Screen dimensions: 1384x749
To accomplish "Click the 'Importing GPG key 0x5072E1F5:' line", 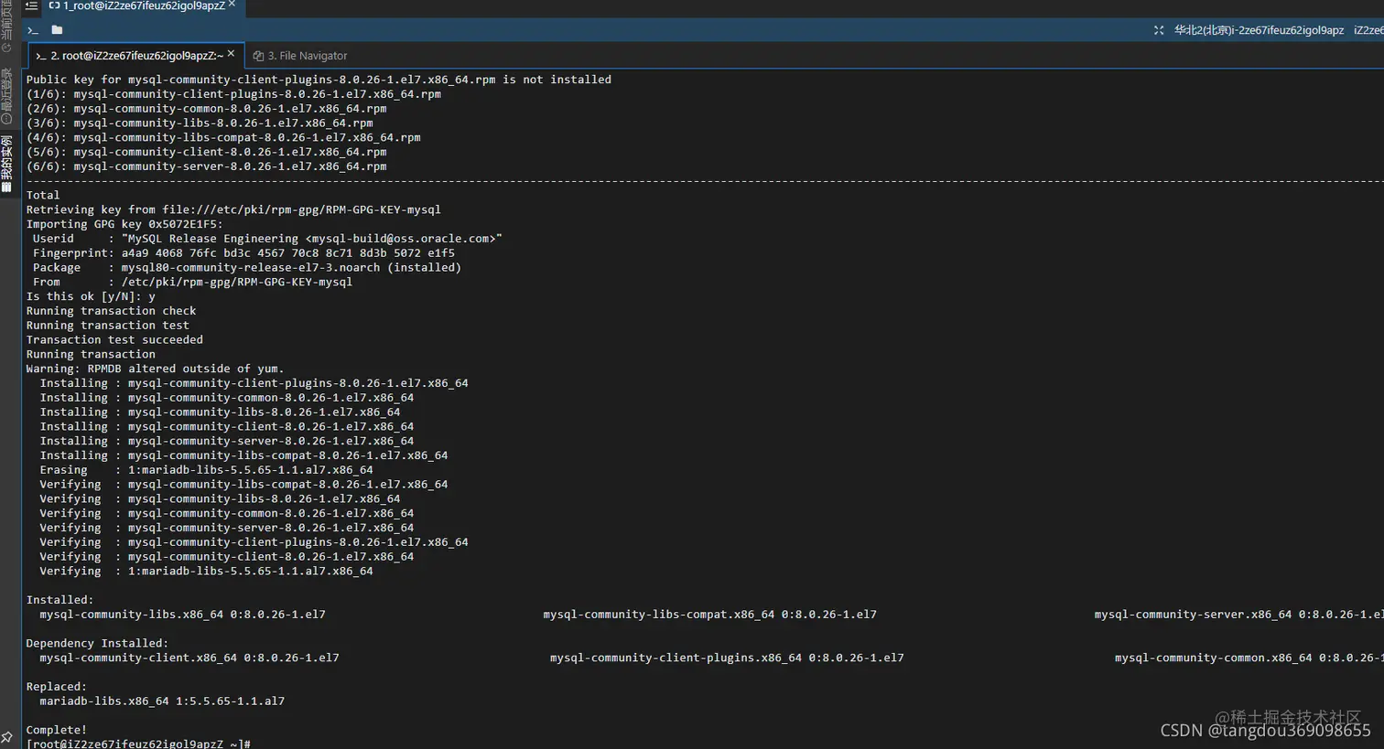I will tap(124, 224).
